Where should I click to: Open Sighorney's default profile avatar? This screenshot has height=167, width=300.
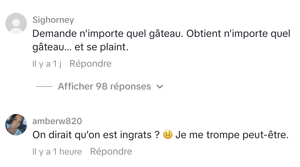click(16, 23)
